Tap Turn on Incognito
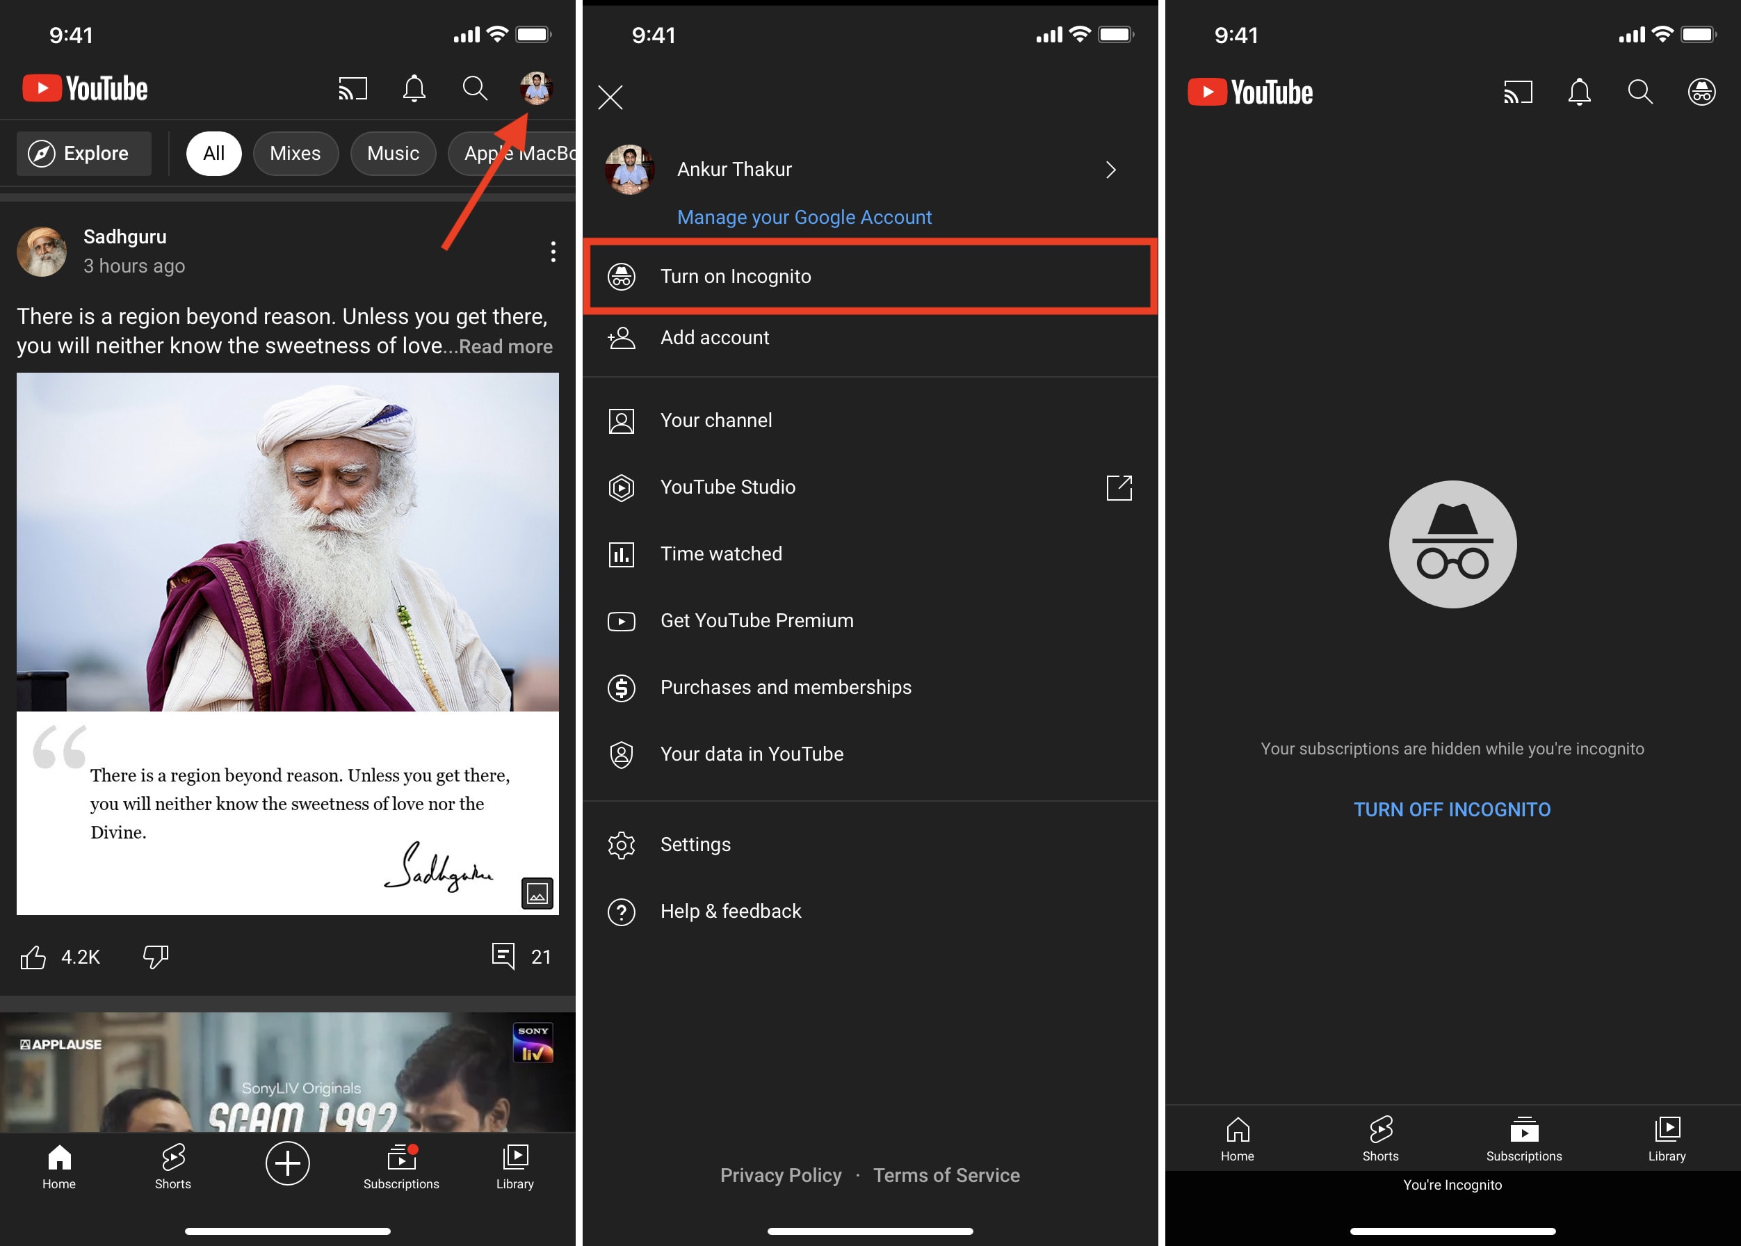The image size is (1741, 1246). click(x=870, y=276)
